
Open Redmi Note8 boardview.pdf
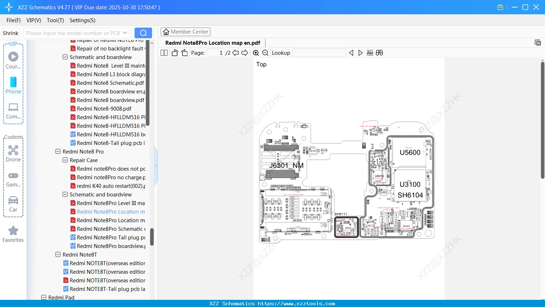[107, 100]
